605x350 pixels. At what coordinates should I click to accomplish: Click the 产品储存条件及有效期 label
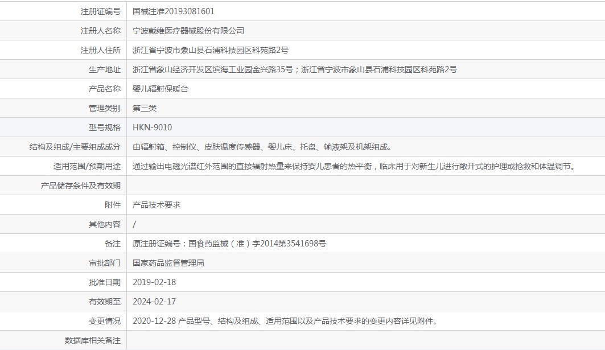pos(81,186)
